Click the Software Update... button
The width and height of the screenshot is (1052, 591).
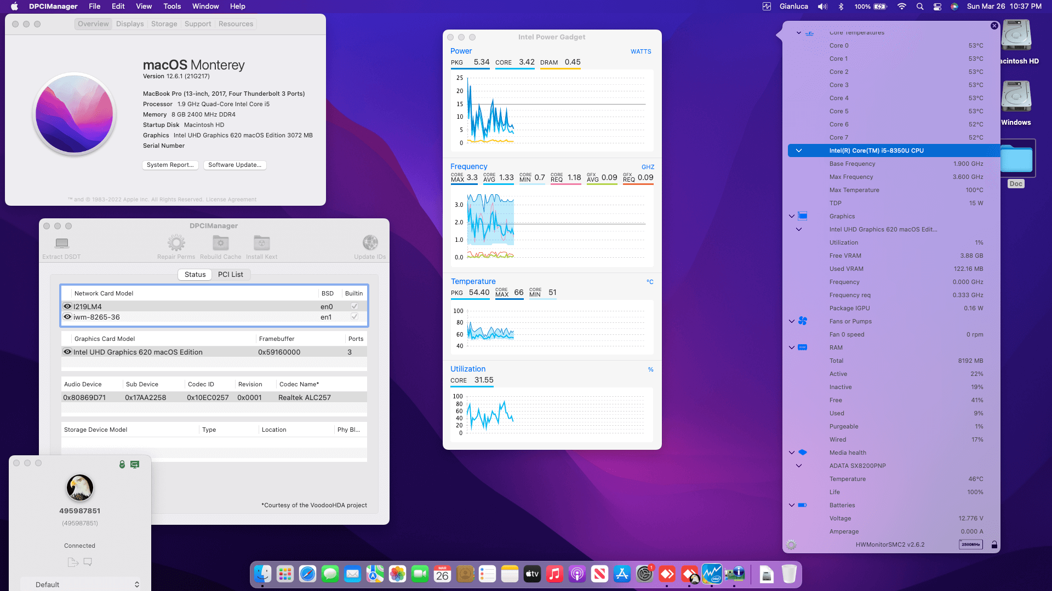coord(235,165)
